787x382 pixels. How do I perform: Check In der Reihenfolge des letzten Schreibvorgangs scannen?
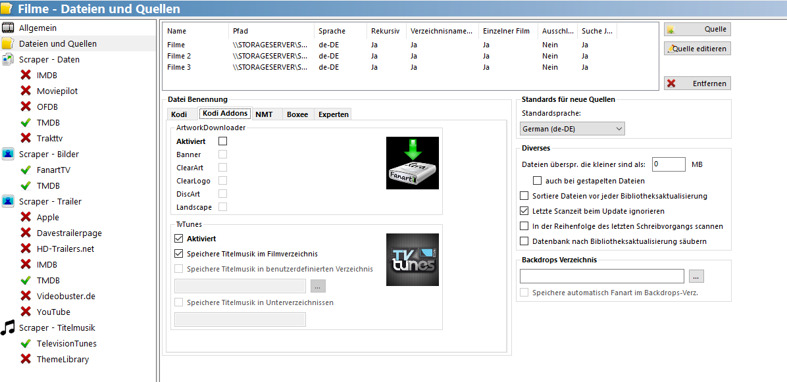tap(524, 226)
